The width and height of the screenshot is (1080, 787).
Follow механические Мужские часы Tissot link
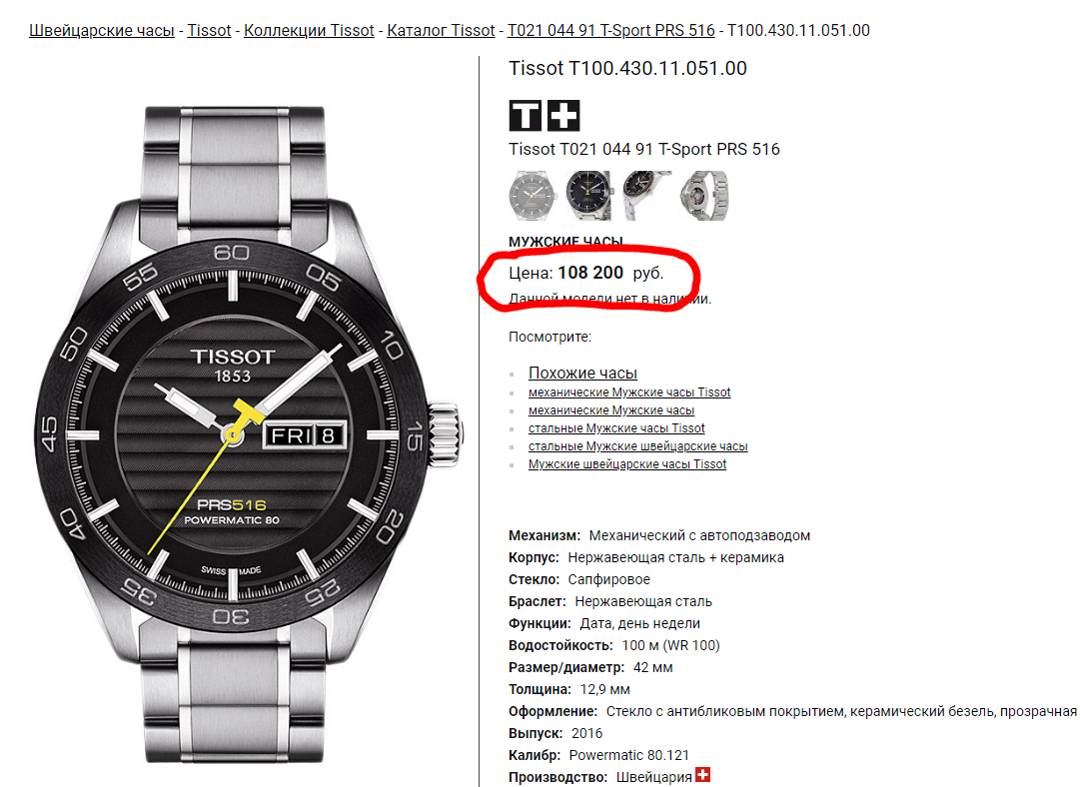[x=629, y=392]
